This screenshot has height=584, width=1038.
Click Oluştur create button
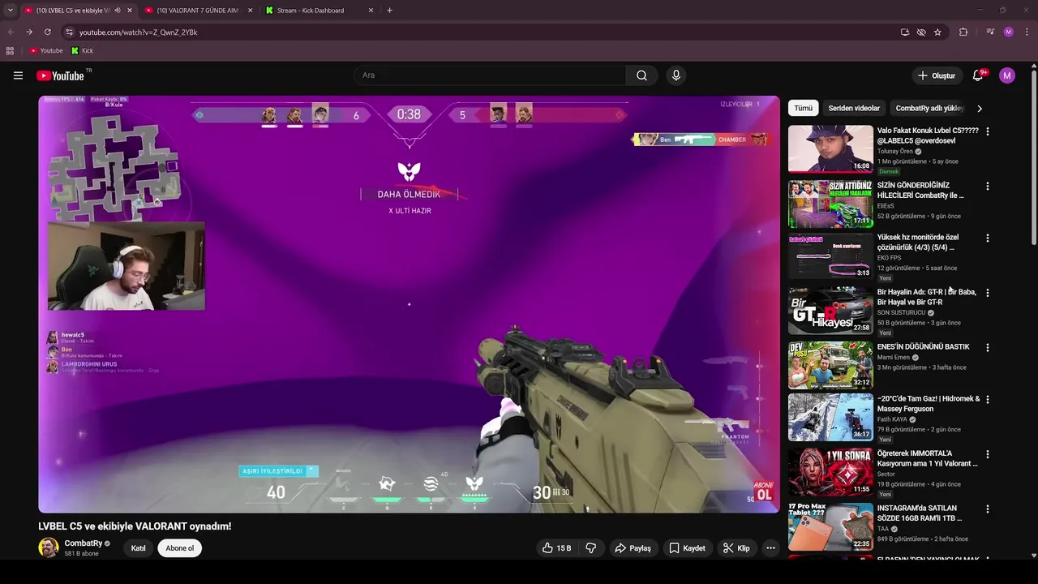[x=937, y=75]
